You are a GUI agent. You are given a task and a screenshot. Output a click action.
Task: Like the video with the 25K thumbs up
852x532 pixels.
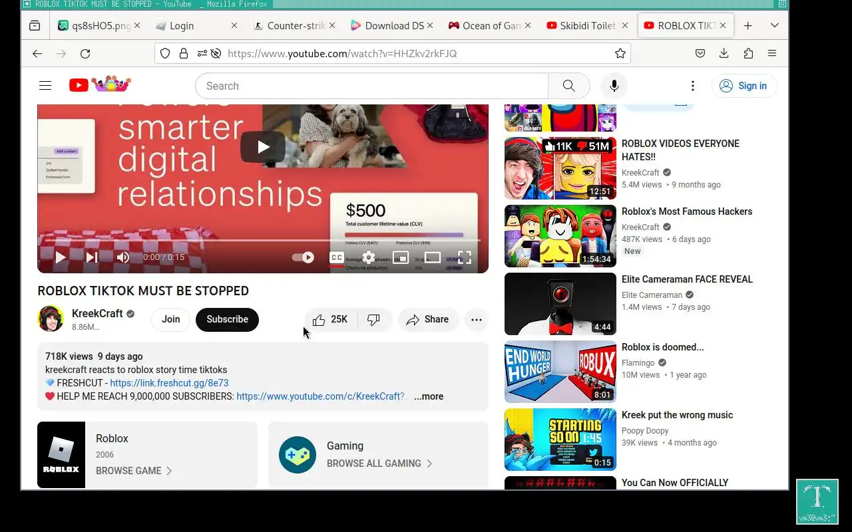click(x=331, y=319)
